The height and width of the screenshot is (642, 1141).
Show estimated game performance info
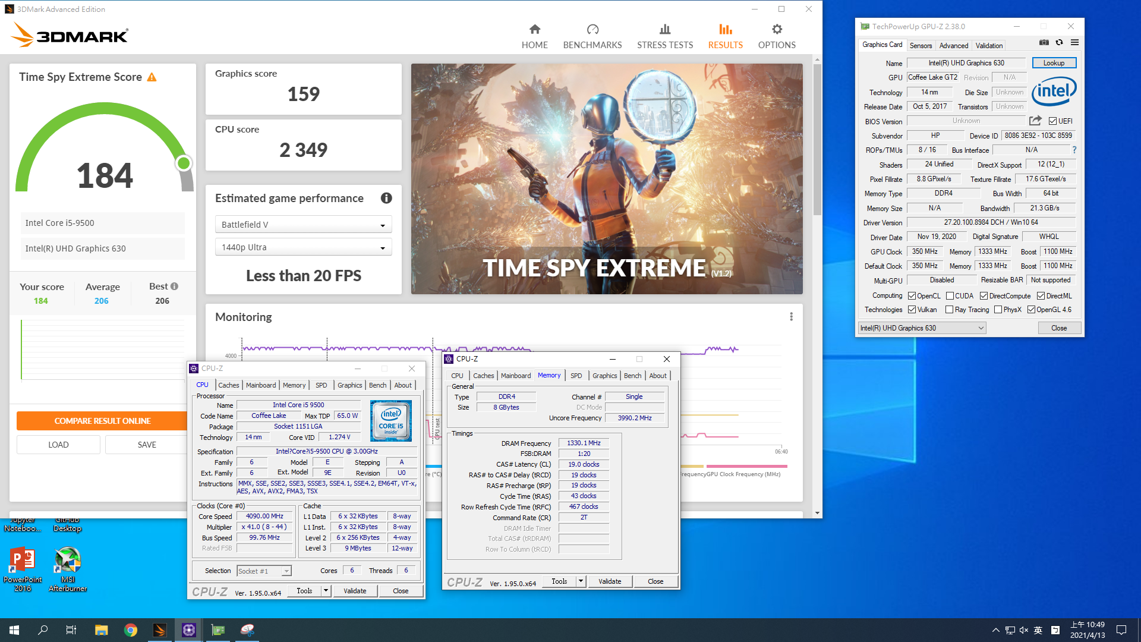pyautogui.click(x=386, y=198)
